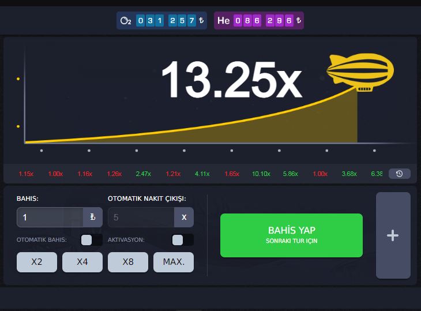The image size is (421, 311).
Task: Add another bet panel with plus
Action: [393, 235]
